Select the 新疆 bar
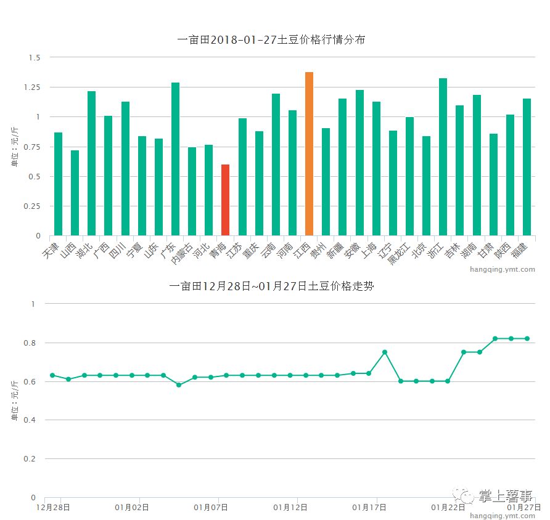550x520 pixels. [x=342, y=167]
